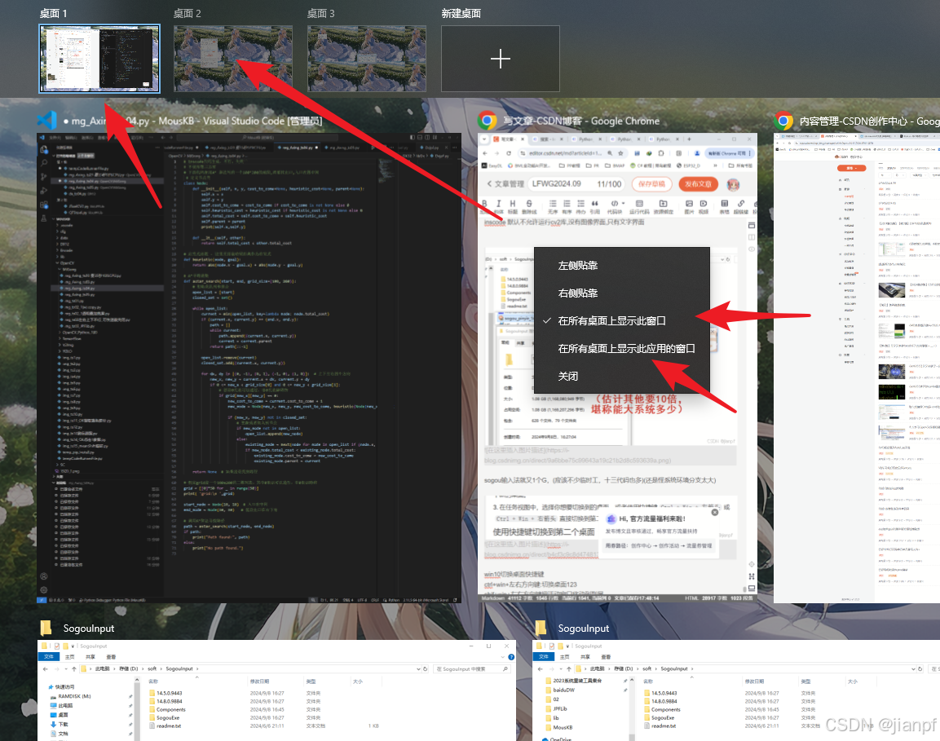Click Chrome logo next to 内容管理-CSDN创作中心
The image size is (940, 741).
point(783,121)
